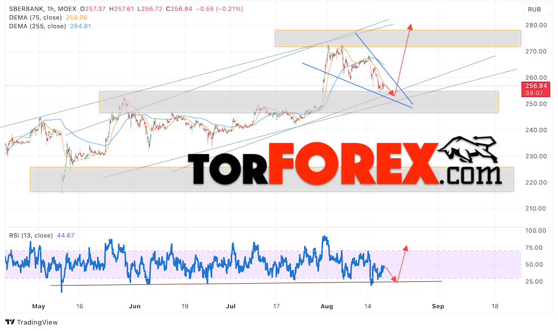Viewport: 558px width, 331px height.
Task: Click the DEMA 75 value 258.06
Action: tap(77, 18)
